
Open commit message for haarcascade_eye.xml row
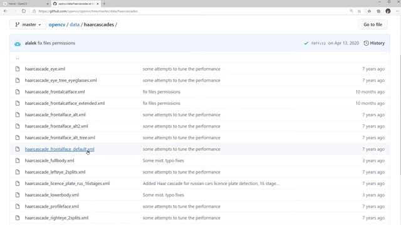pos(181,69)
